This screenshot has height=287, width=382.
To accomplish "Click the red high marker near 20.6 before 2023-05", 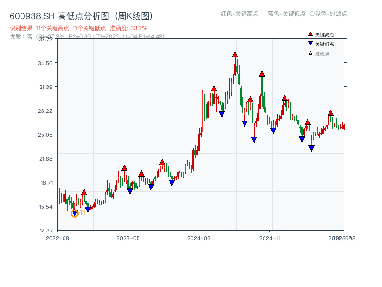I will pos(124,168).
